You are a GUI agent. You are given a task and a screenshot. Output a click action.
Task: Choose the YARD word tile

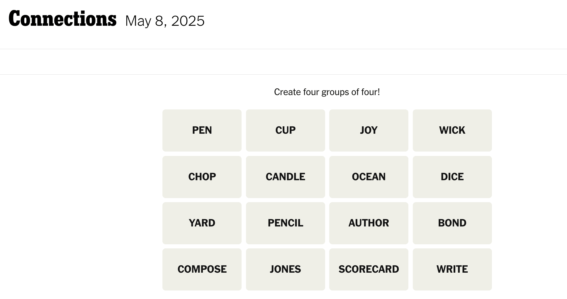(202, 223)
